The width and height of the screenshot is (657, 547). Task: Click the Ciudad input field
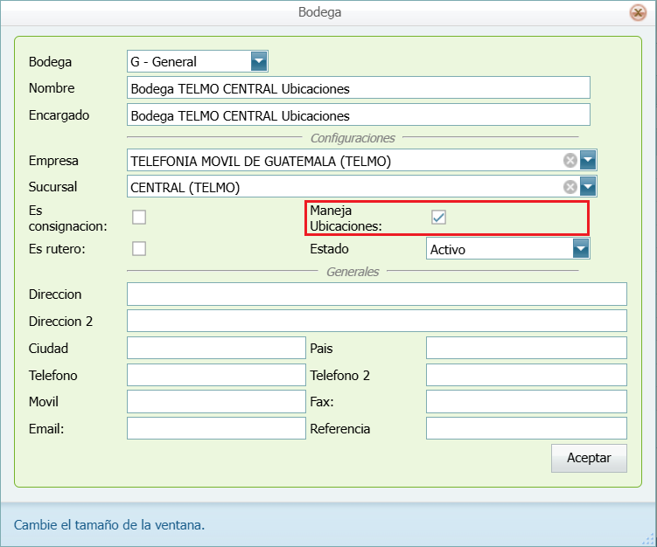click(216, 348)
